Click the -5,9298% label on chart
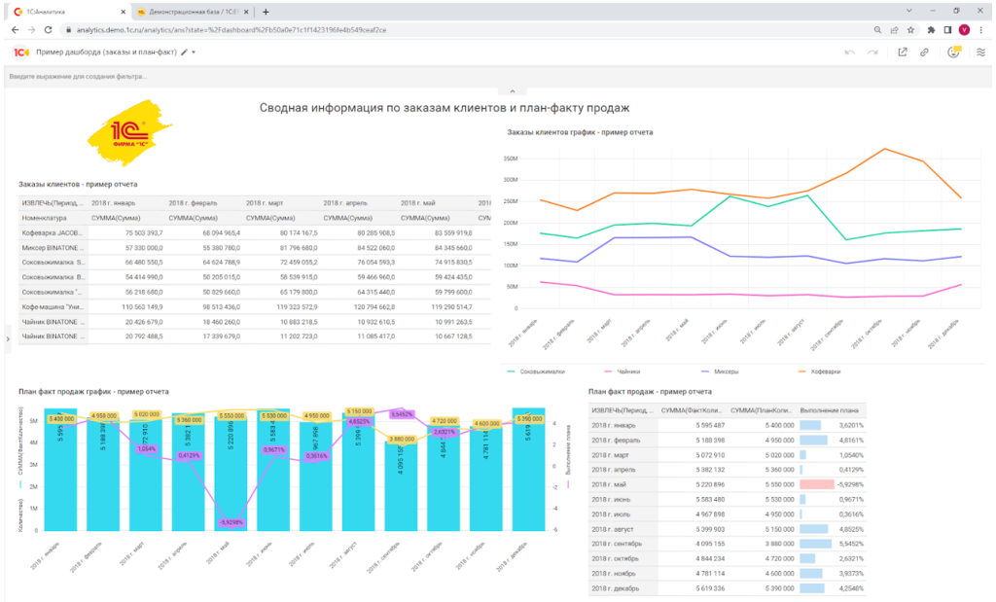This screenshot has height=602, width=996. point(231,522)
